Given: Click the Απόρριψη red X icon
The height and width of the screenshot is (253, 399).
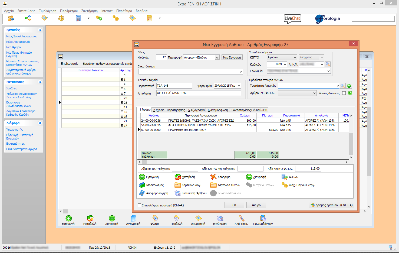Looking at the screenshot, I should click(213, 177).
